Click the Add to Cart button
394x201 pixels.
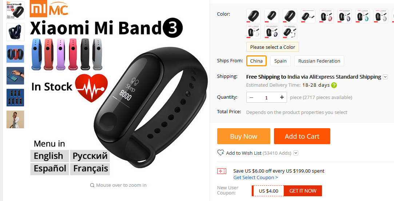pyautogui.click(x=302, y=136)
